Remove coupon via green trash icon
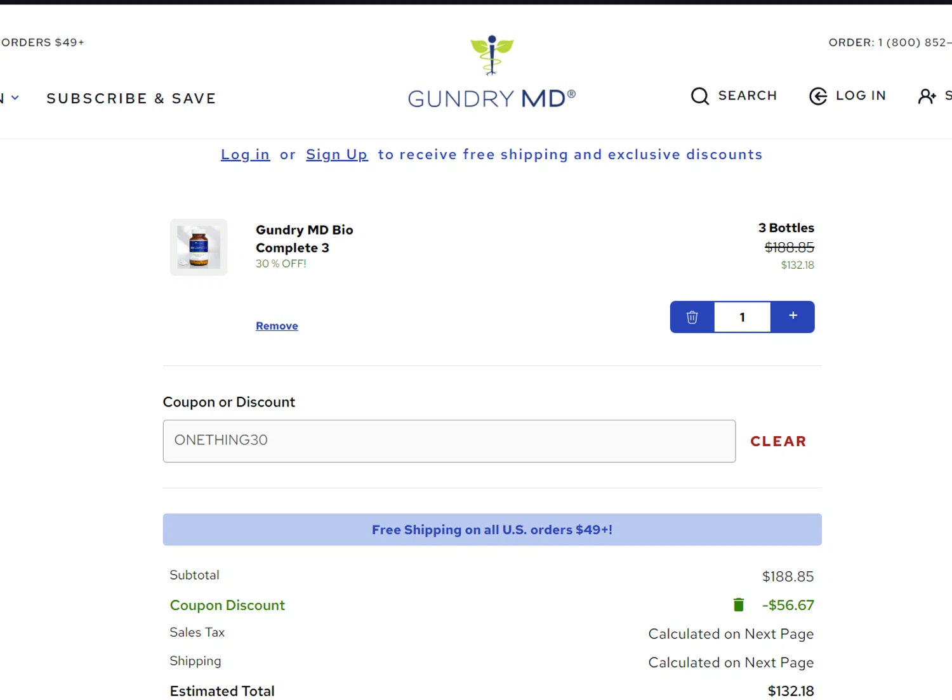The width and height of the screenshot is (952, 700). pyautogui.click(x=739, y=605)
